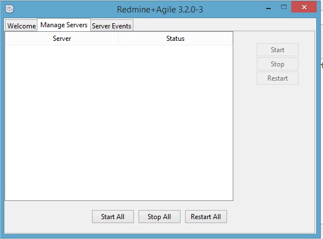Screen dimensions: 323x239
Task: Switch to the Welcome tab
Action: [21, 26]
